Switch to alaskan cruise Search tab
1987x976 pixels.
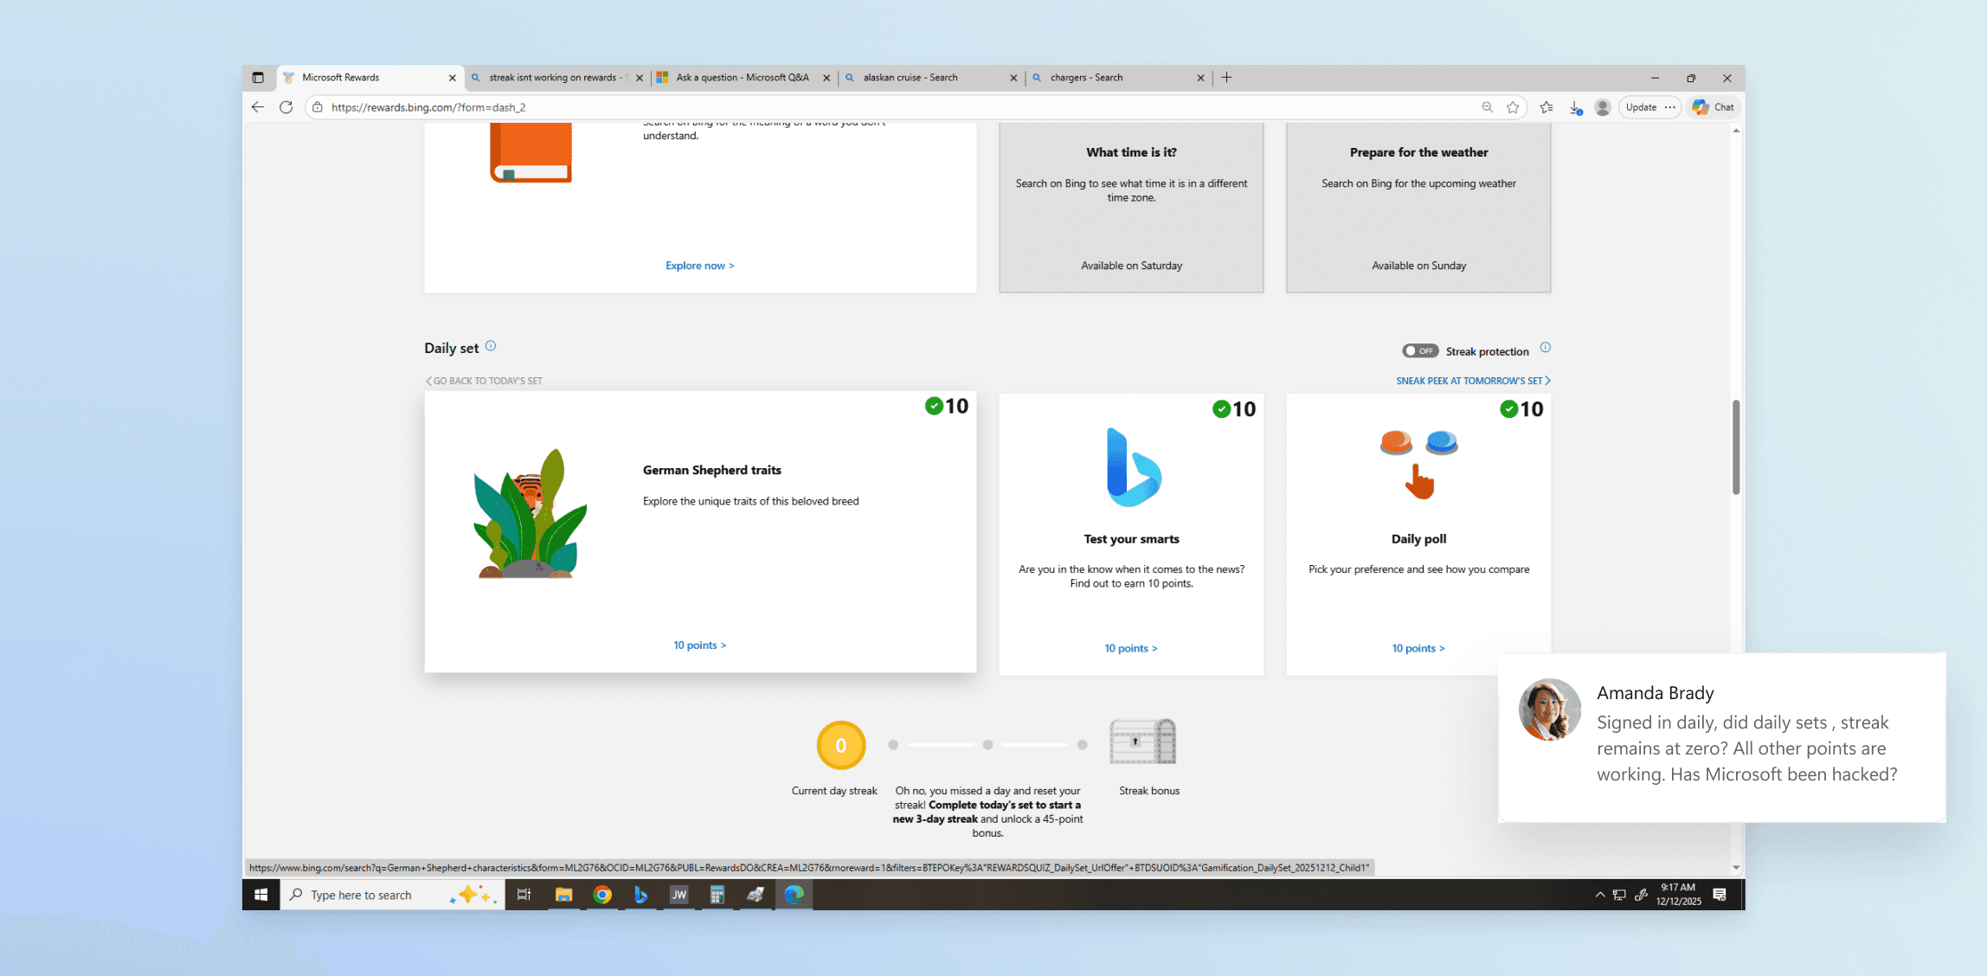pos(910,78)
